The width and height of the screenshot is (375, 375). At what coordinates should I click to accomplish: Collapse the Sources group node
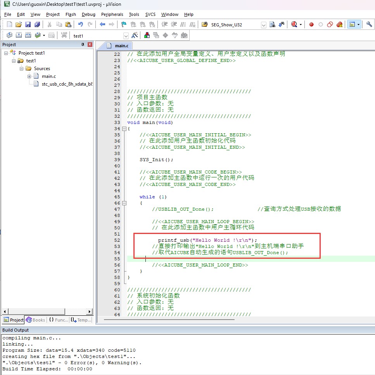pyautogui.click(x=21, y=69)
